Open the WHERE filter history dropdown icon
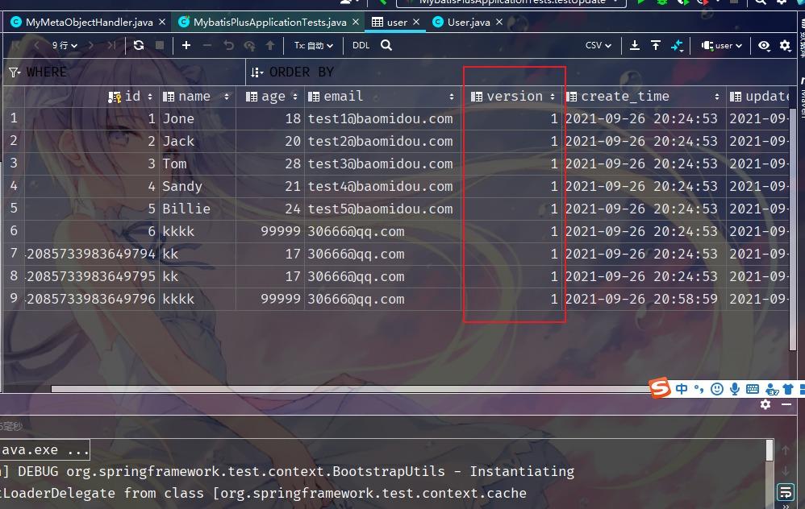Viewport: 805px width, 509px height. pos(14,72)
